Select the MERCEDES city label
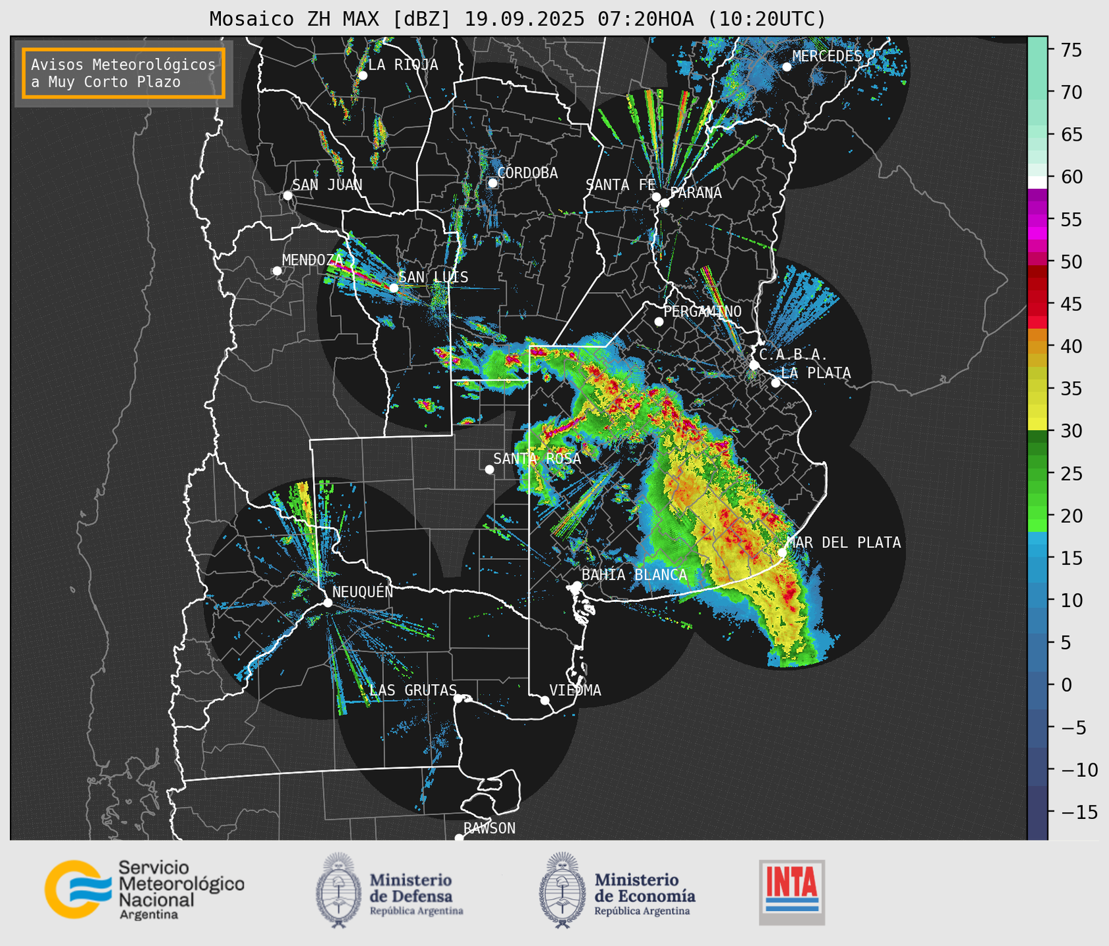1109x946 pixels. coord(827,56)
